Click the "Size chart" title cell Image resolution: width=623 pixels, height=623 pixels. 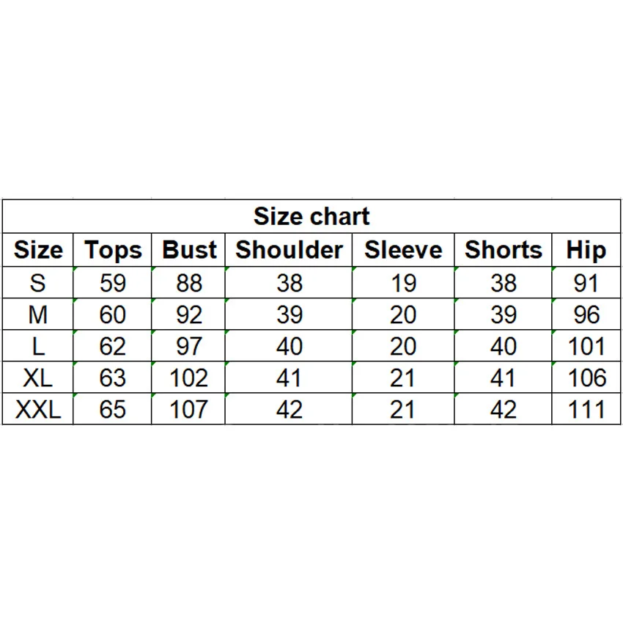(311, 216)
